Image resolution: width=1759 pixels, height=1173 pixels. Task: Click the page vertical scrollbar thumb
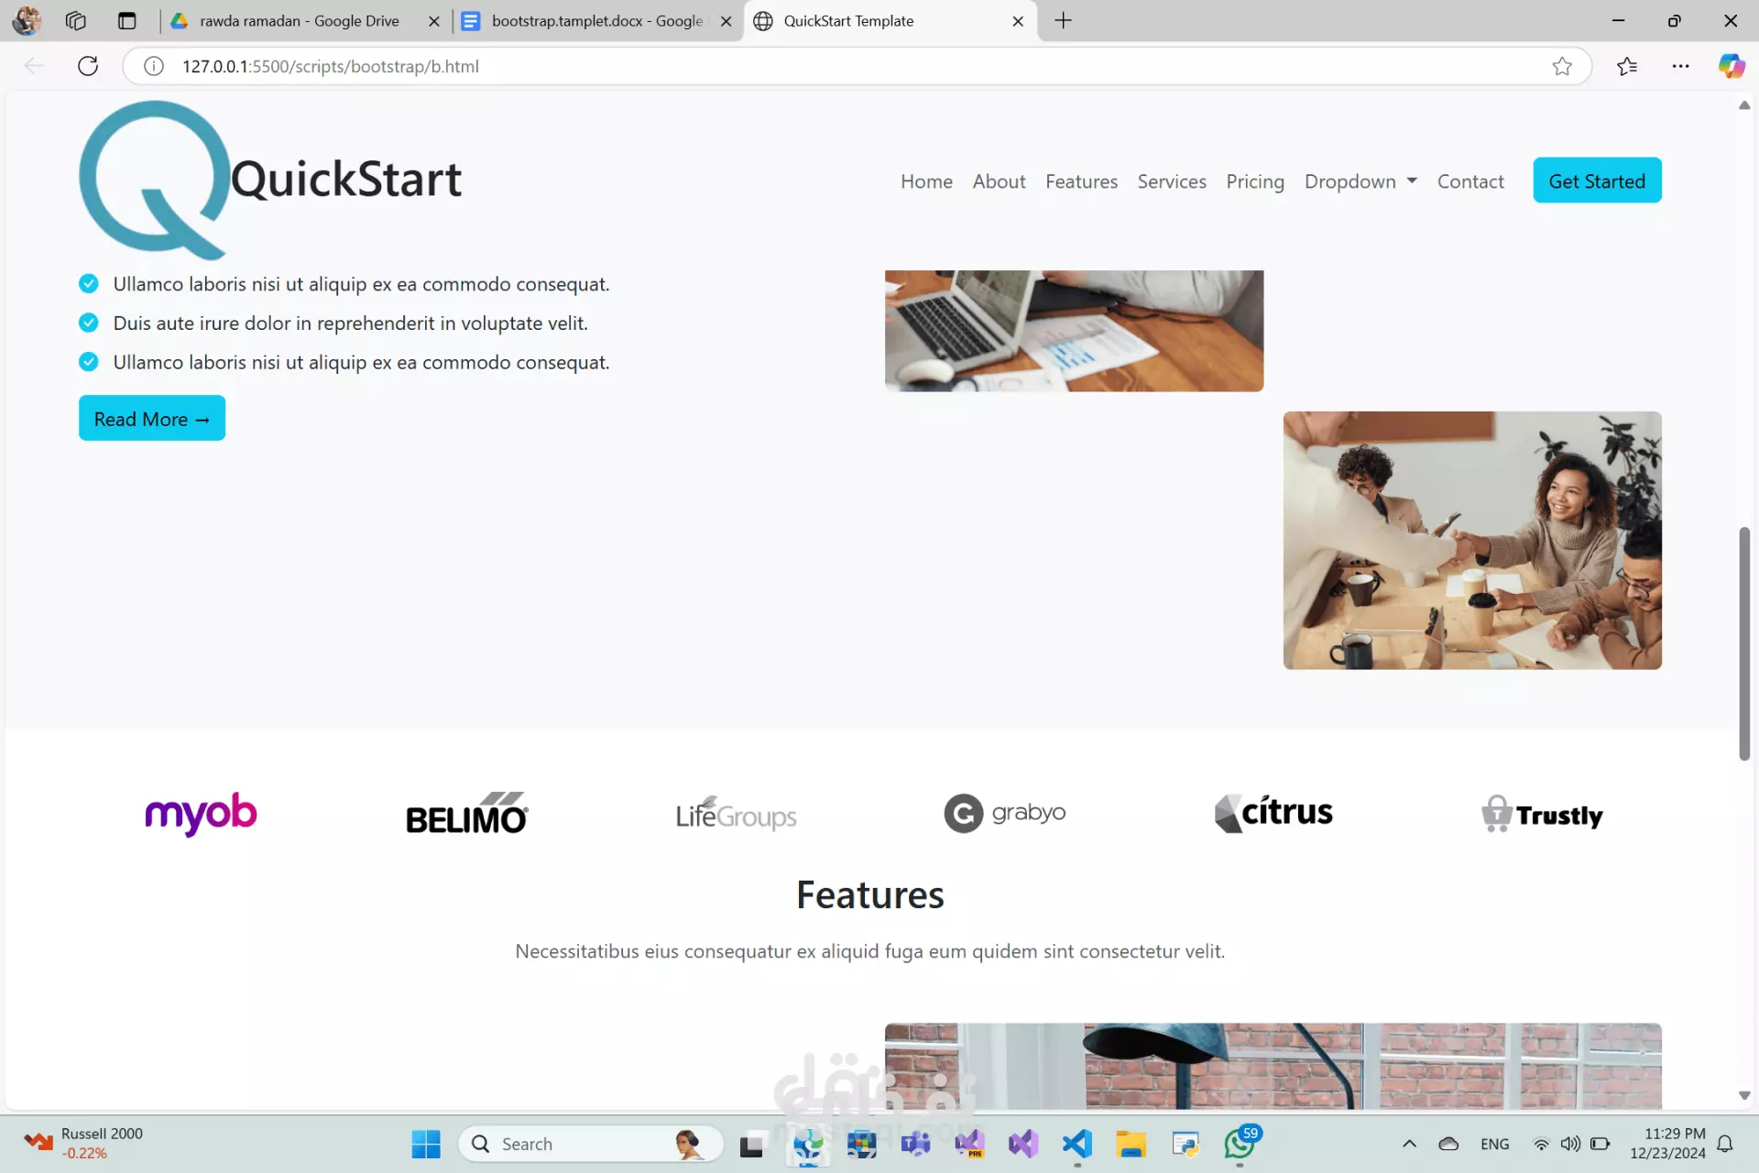(1744, 643)
